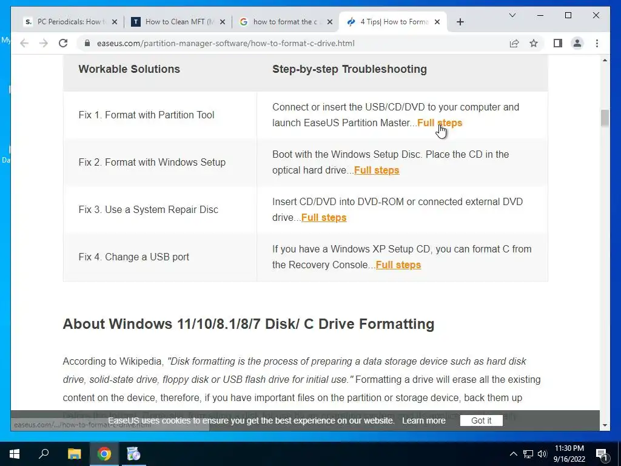Image resolution: width=621 pixels, height=466 pixels.
Task: Click the scrollbar up arrow
Action: 605,60
